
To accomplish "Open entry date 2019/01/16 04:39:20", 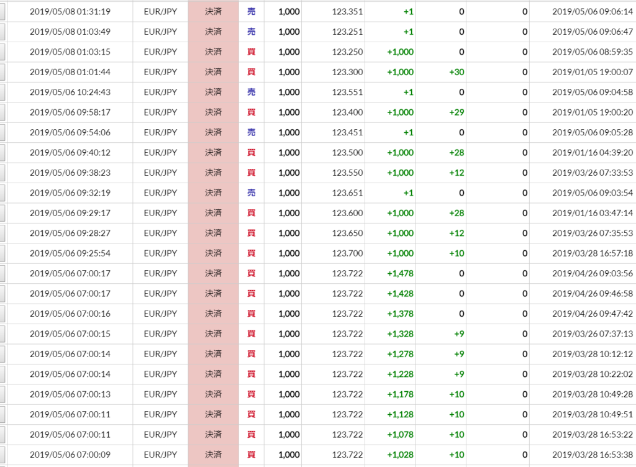I will click(593, 152).
